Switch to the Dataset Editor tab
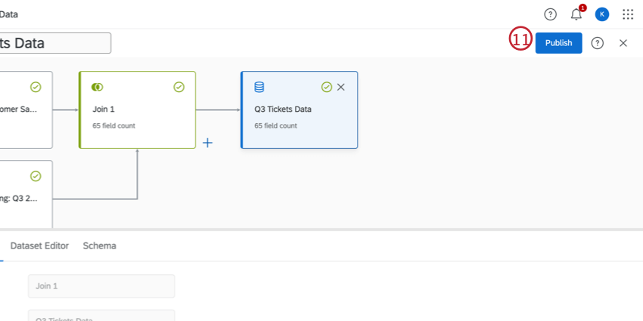The height and width of the screenshot is (321, 643). click(x=39, y=245)
